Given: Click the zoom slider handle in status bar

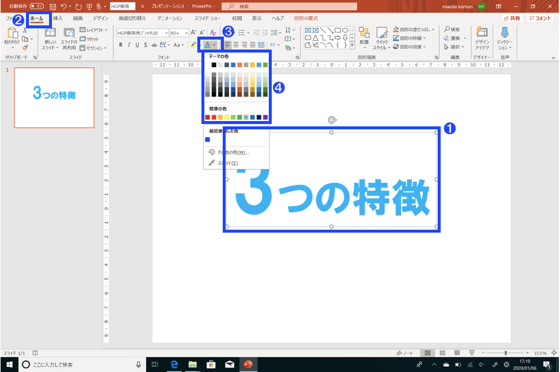Looking at the screenshot, I should 505,353.
